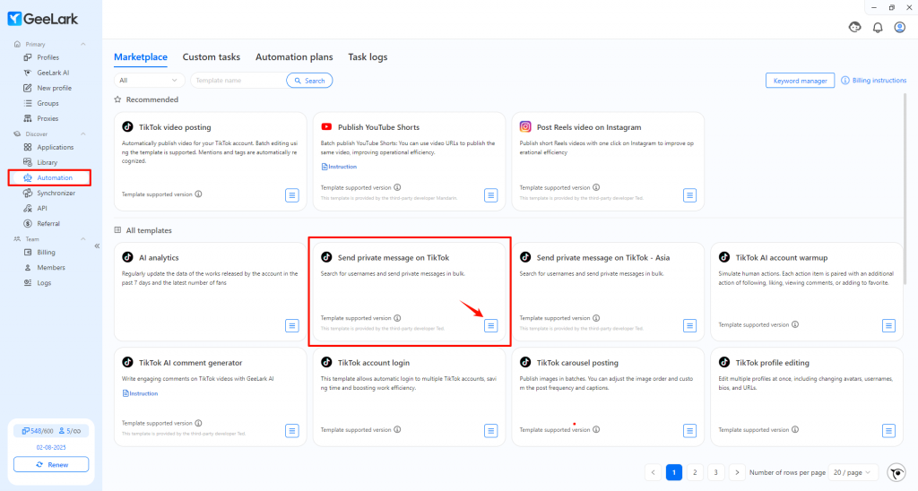Collapse the sidebar with double-arrow icon

point(97,246)
